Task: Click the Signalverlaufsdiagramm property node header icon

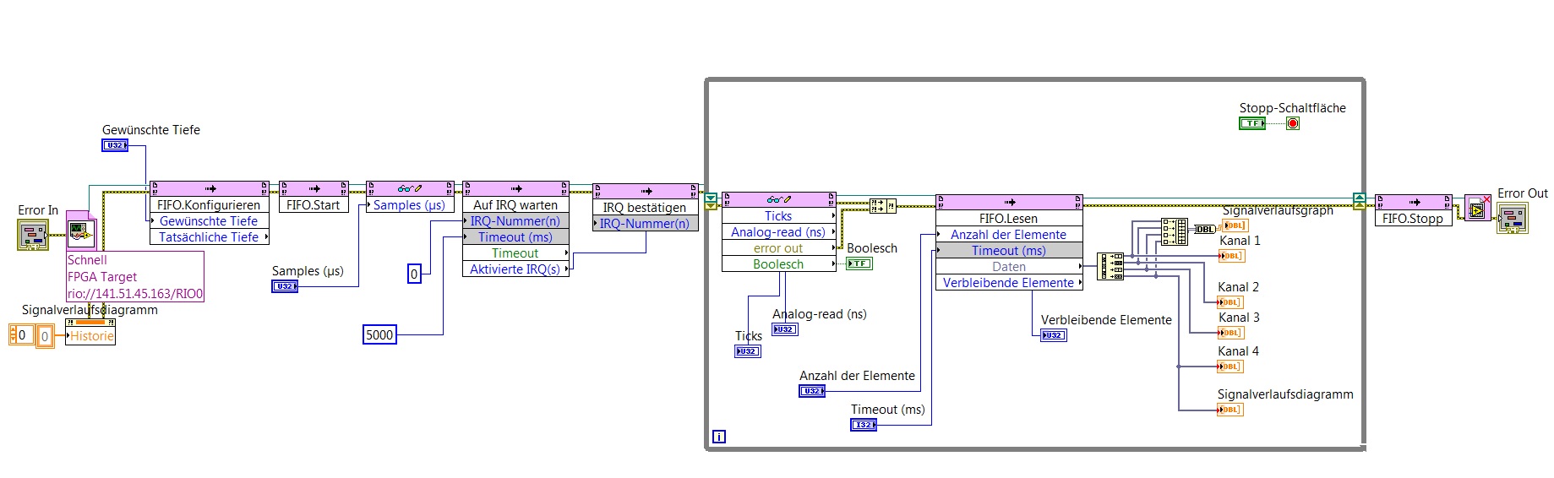Action: [90, 323]
